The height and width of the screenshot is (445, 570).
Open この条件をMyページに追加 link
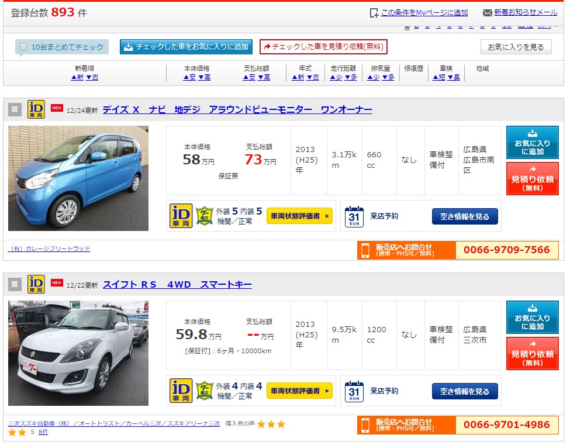point(424,13)
